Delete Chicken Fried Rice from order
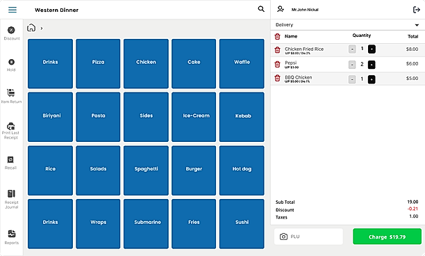Image resolution: width=425 pixels, height=256 pixels. (x=277, y=50)
